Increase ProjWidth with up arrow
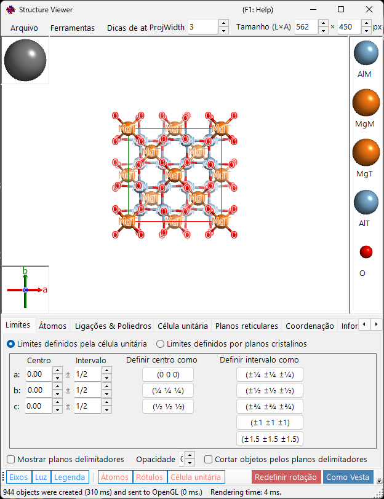The width and height of the screenshot is (384, 499). click(224, 23)
